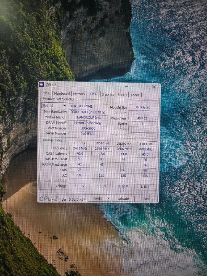
Task: Open the Mainboard tab
Action: (62, 94)
